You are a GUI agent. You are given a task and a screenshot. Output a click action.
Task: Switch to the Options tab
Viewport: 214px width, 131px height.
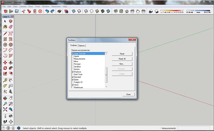point(81,45)
